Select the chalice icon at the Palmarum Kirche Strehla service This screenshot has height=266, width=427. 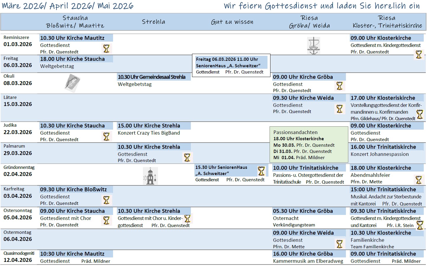(x=187, y=157)
